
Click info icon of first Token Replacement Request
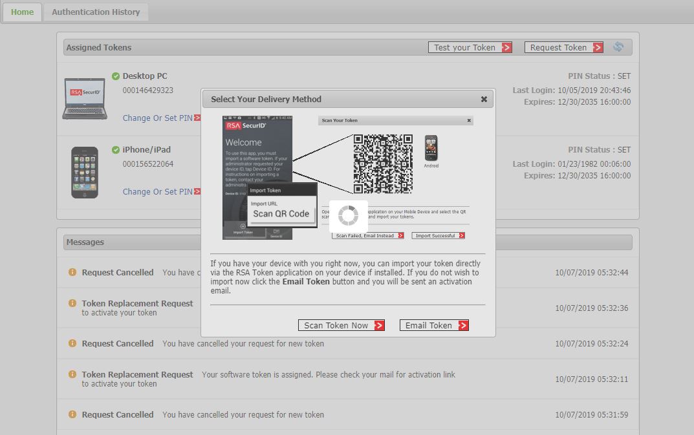tap(72, 304)
